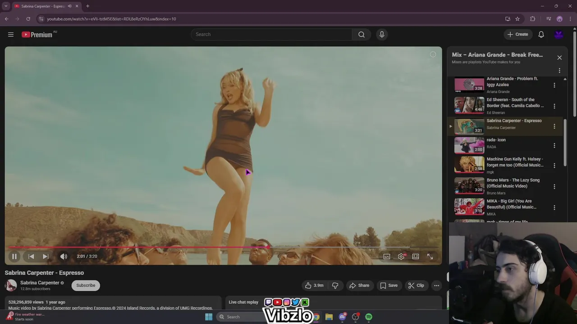Open Sabrina Carpenter channel avatar
Image resolution: width=577 pixels, height=324 pixels.
pyautogui.click(x=11, y=285)
